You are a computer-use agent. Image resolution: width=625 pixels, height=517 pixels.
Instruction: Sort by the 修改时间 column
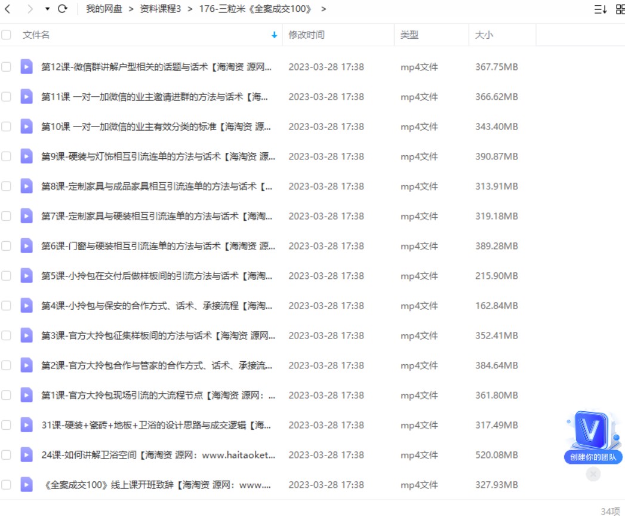306,35
